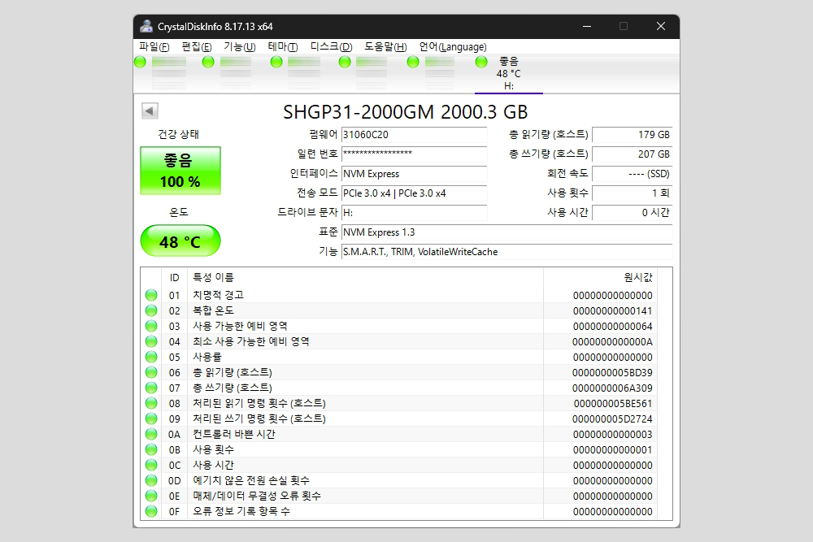Click status icon of row 05 사용률

click(x=151, y=357)
